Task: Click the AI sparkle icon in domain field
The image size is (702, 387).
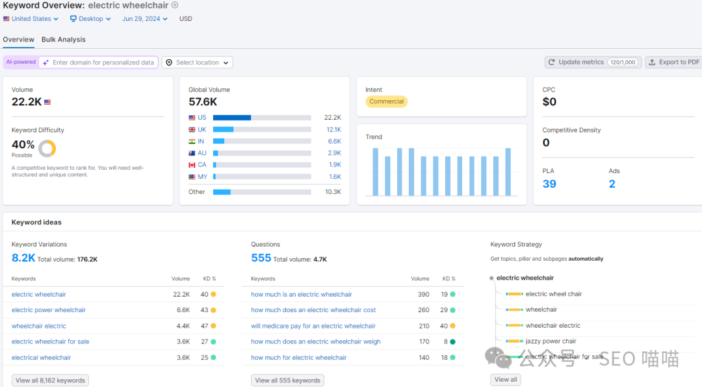Action: coord(45,62)
